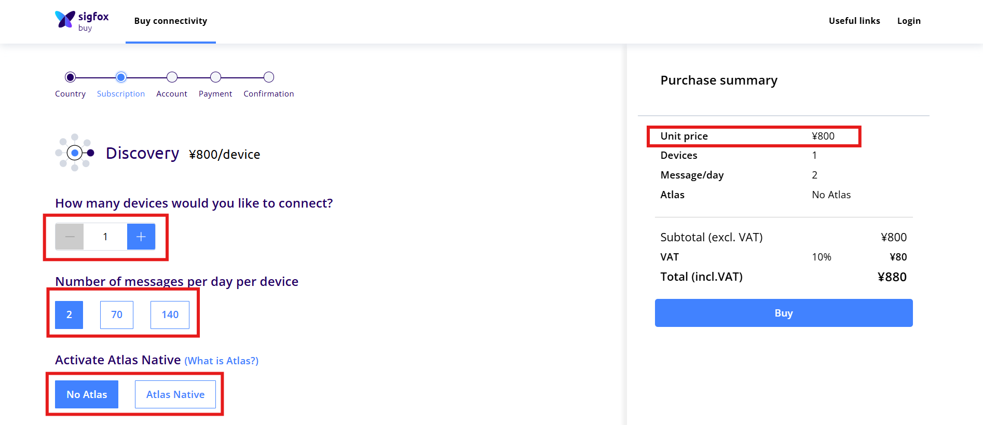Viewport: 983px width, 425px height.
Task: Choose the No Atlas option
Action: (87, 394)
